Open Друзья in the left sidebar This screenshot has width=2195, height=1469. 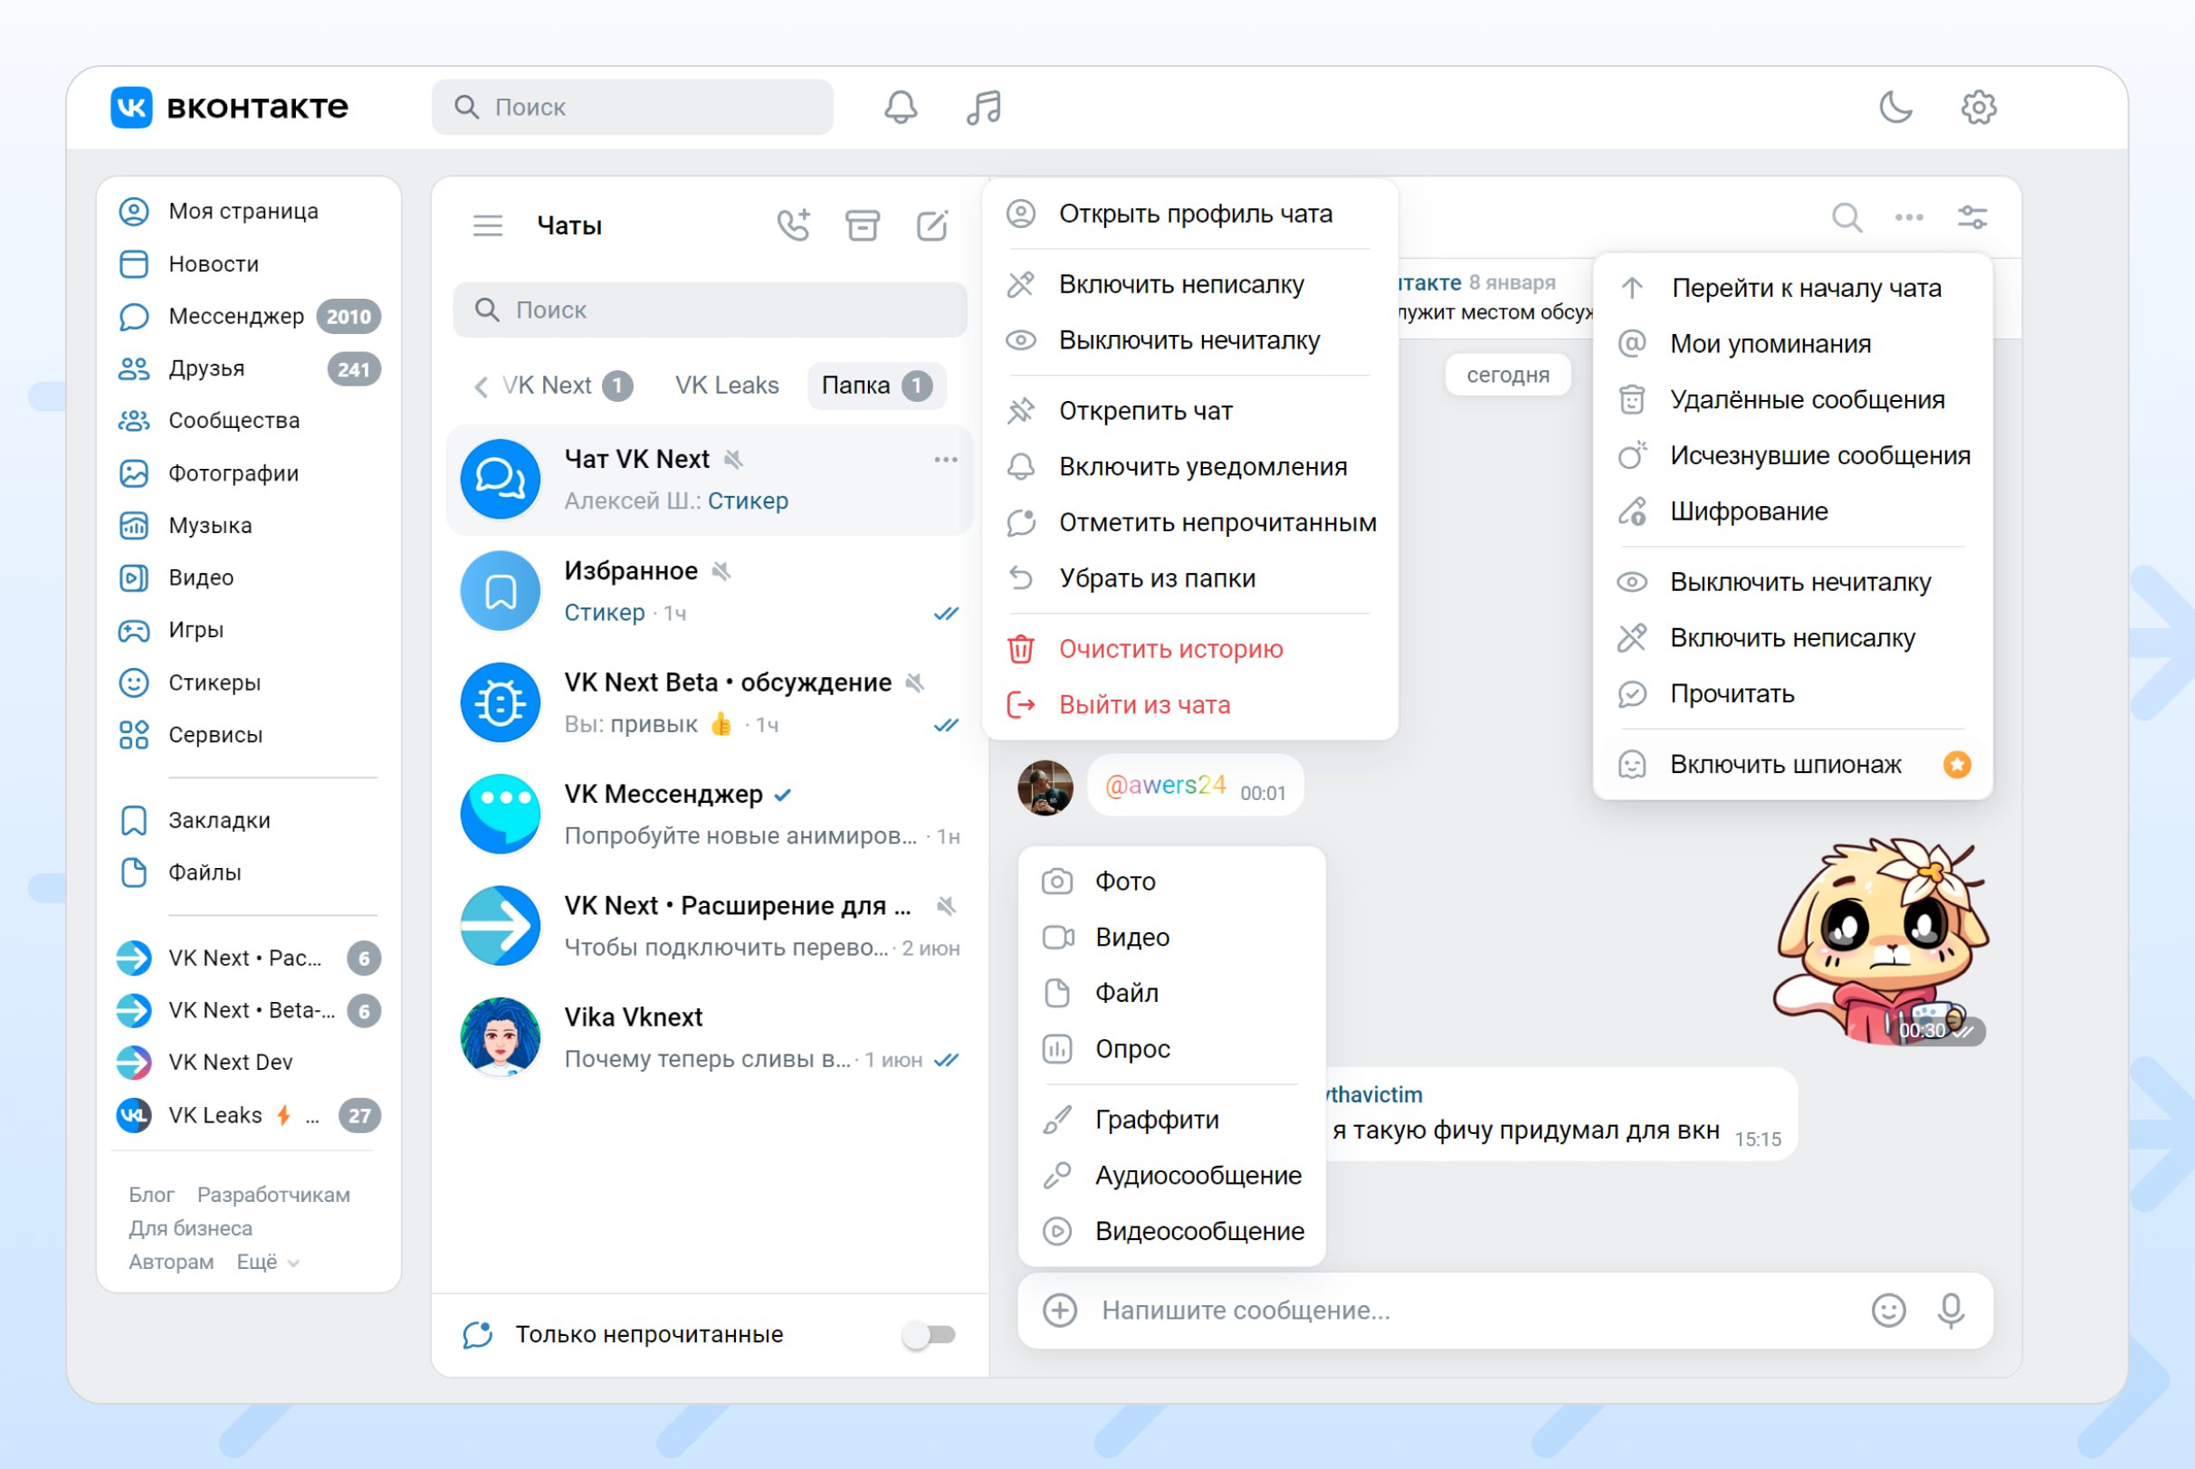(248, 369)
